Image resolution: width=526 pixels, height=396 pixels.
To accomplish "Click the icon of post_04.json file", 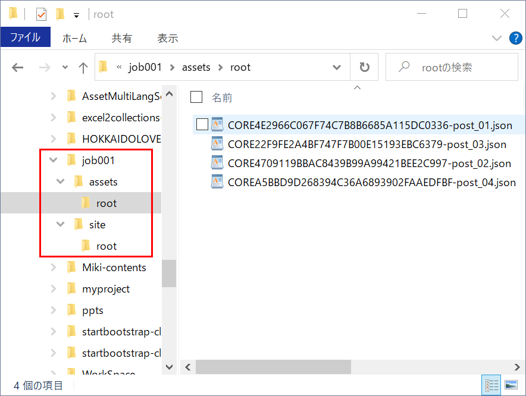I will point(217,182).
